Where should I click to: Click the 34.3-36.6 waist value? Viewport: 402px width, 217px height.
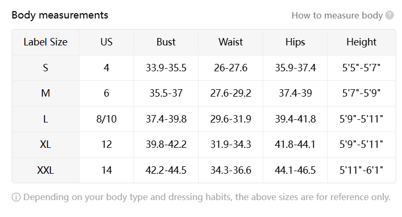[x=230, y=170]
